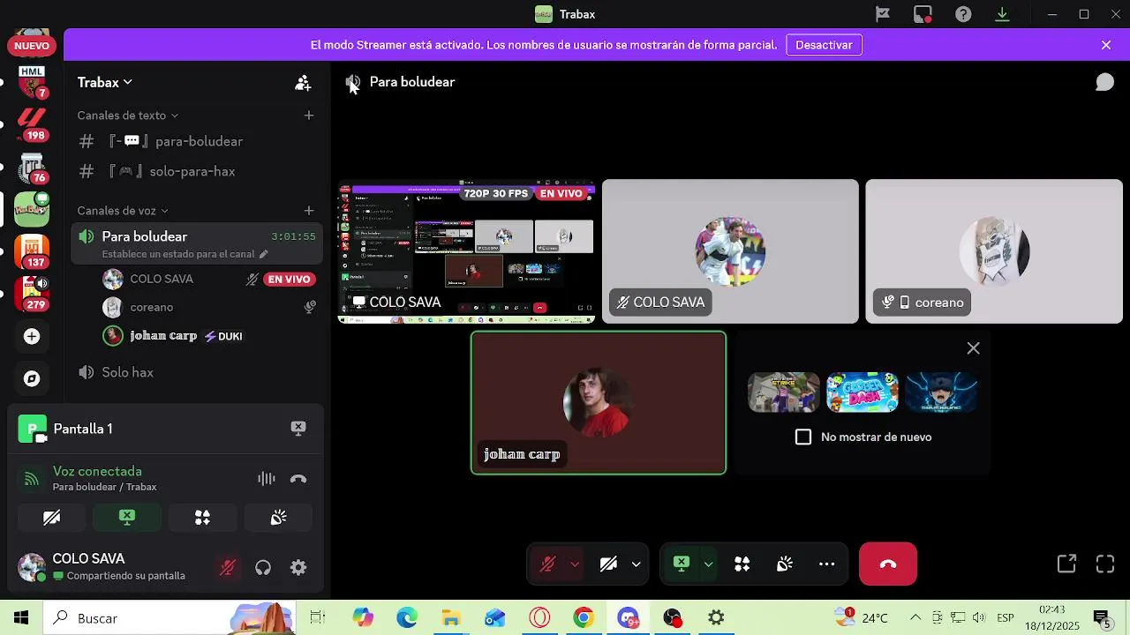1130x635 pixels.
Task: Check the No mostrar de nuevo checkbox
Action: 803,437
